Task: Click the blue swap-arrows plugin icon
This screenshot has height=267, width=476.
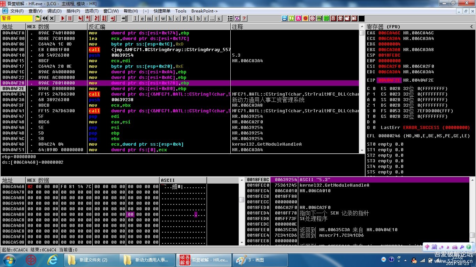Action: click(x=285, y=18)
